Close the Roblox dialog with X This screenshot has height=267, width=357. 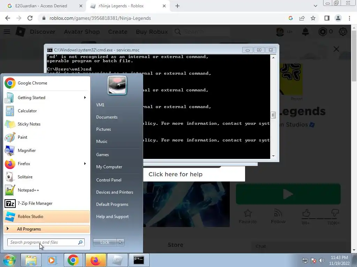point(336,49)
